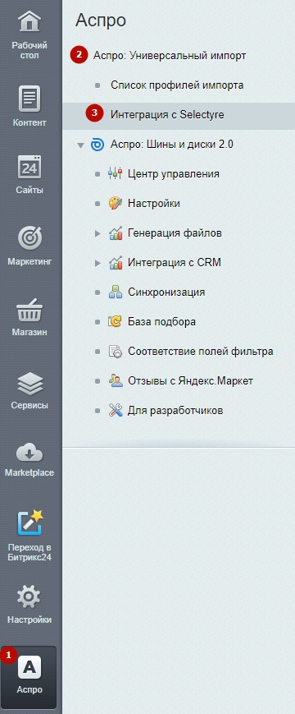Image resolution: width=295 pixels, height=714 pixels.
Task: Open Аспро: Универсальный импорт section
Action: tap(170, 56)
